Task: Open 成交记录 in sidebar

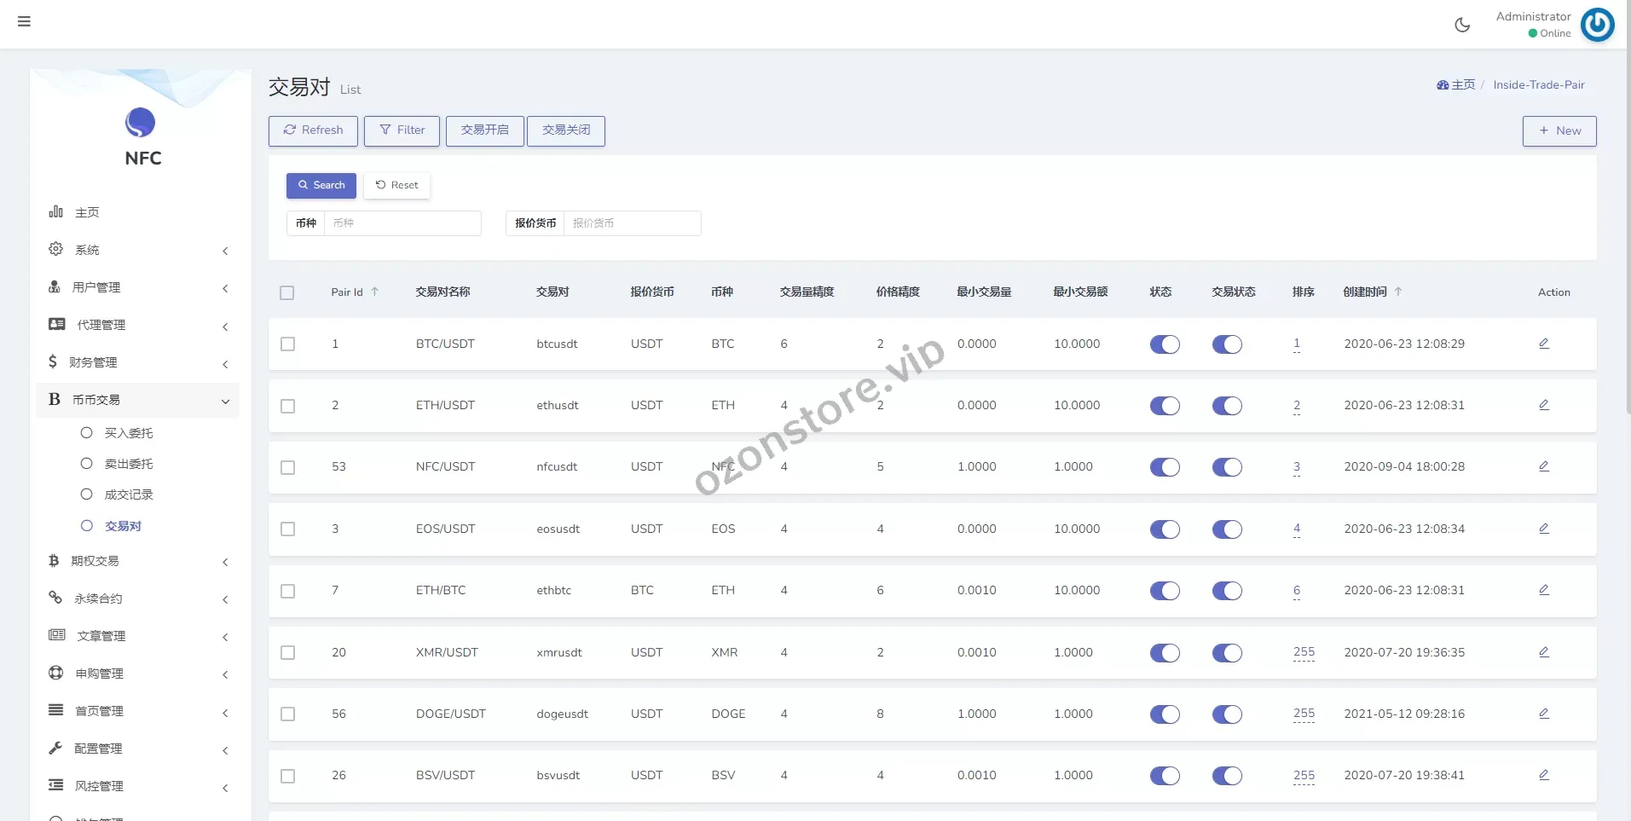Action: 129,494
